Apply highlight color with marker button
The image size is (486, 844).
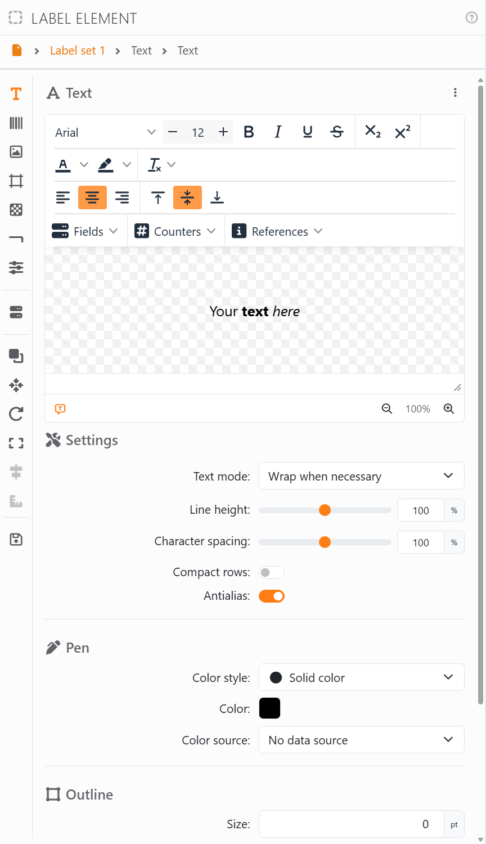tap(105, 165)
